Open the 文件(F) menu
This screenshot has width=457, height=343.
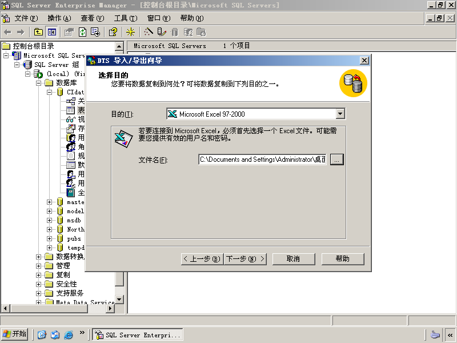pyautogui.click(x=26, y=18)
